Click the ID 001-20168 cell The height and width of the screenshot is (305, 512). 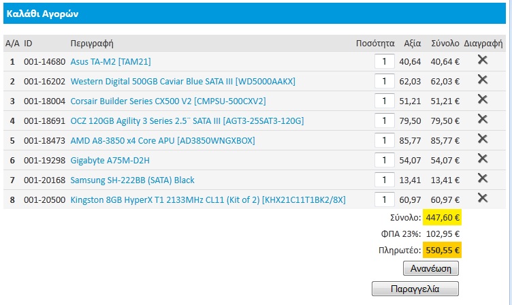point(45,180)
